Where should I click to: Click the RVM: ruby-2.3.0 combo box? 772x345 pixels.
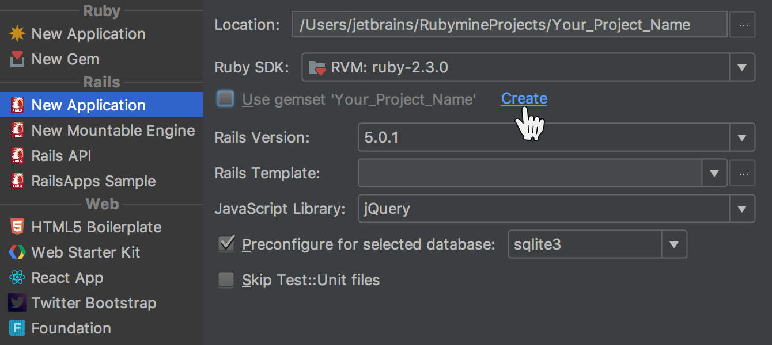(528, 68)
